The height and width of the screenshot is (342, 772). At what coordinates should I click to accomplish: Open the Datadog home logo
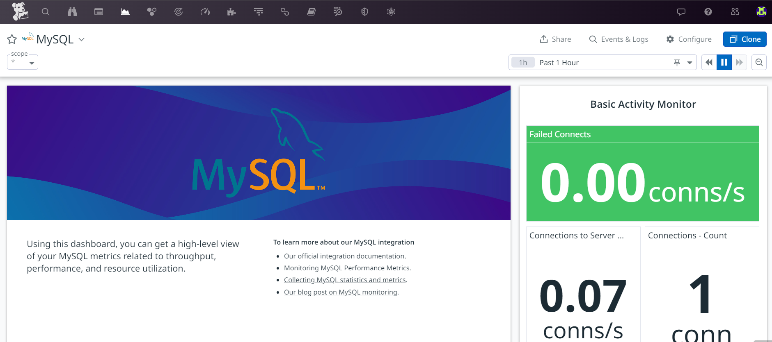[20, 11]
